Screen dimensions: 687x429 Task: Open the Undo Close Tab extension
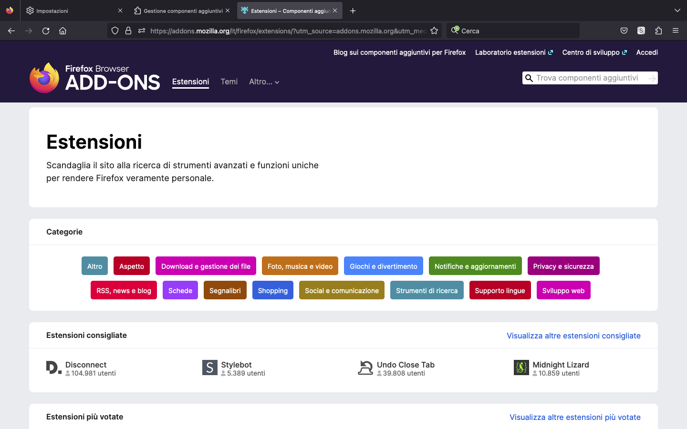pos(406,365)
